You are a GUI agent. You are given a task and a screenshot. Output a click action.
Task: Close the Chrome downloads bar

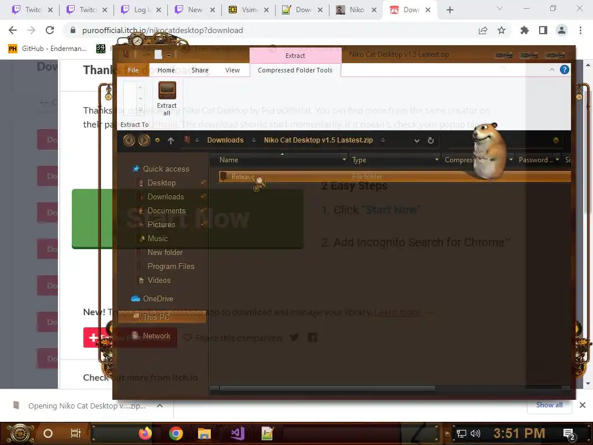point(583,405)
